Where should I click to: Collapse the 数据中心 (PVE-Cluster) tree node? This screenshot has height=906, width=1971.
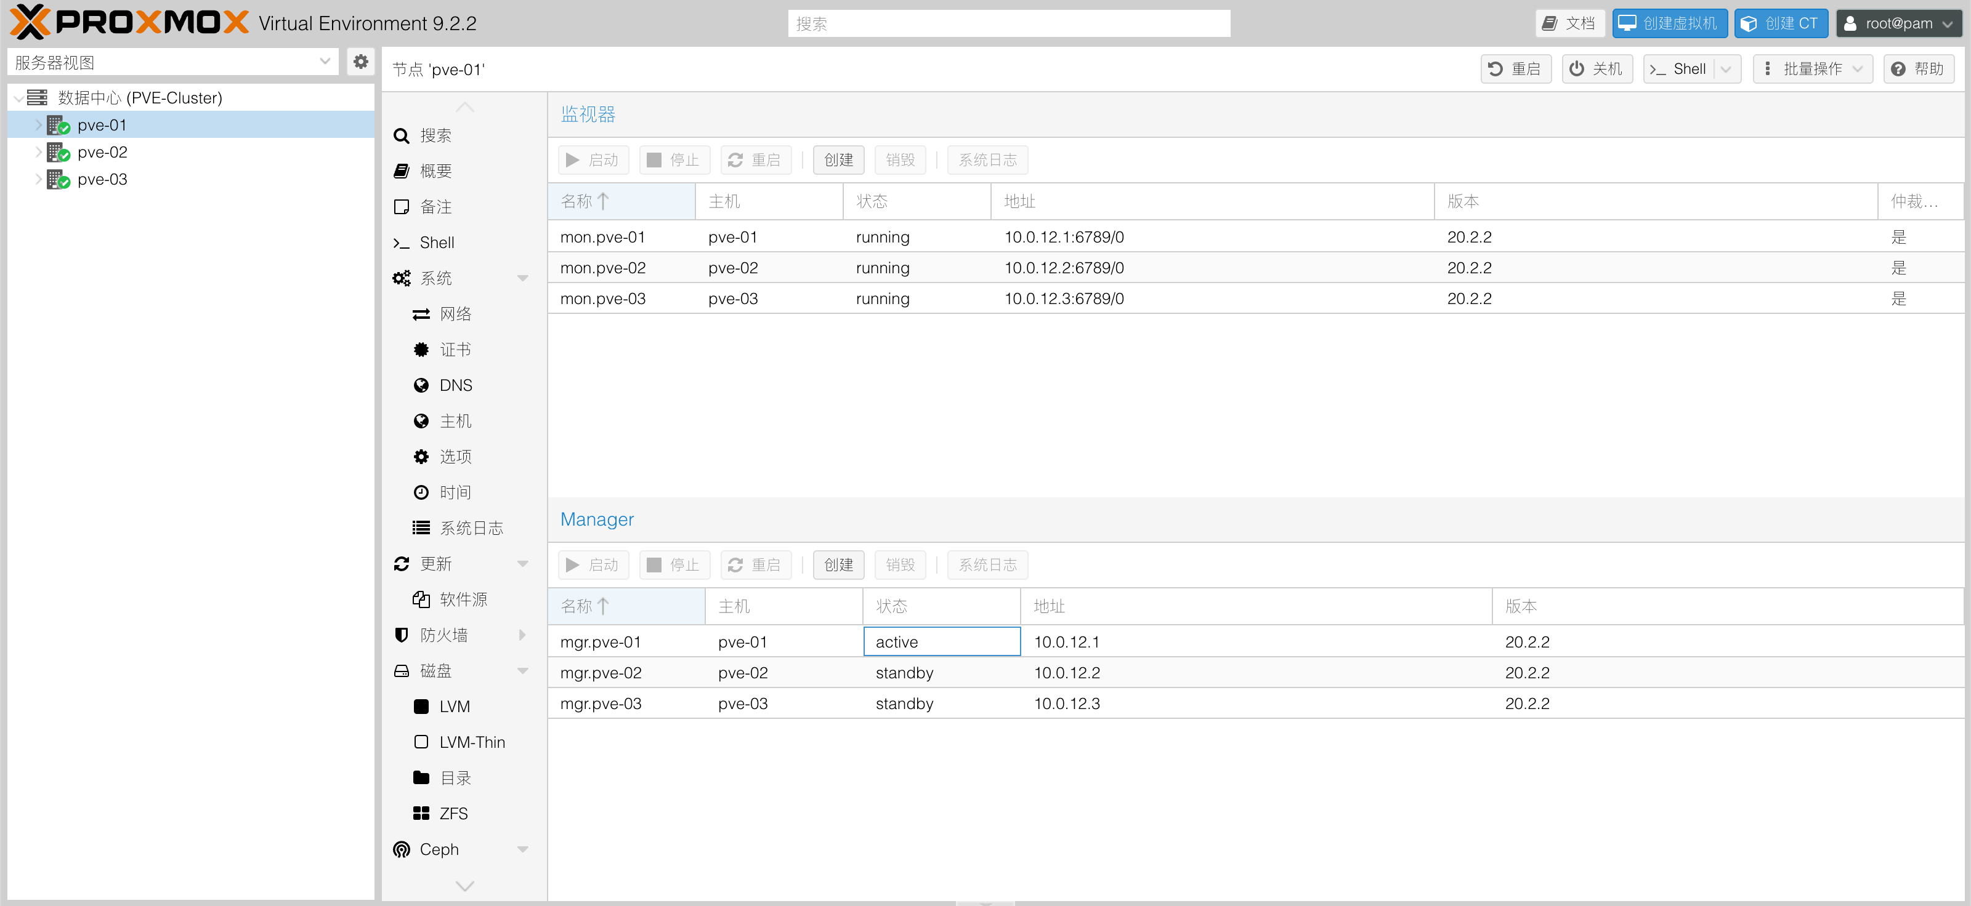(x=18, y=98)
